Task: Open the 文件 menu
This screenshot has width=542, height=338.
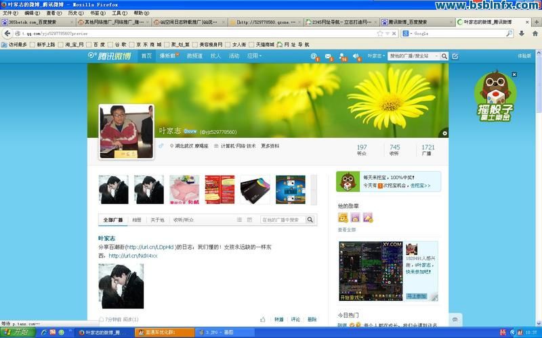Action: coord(10,13)
